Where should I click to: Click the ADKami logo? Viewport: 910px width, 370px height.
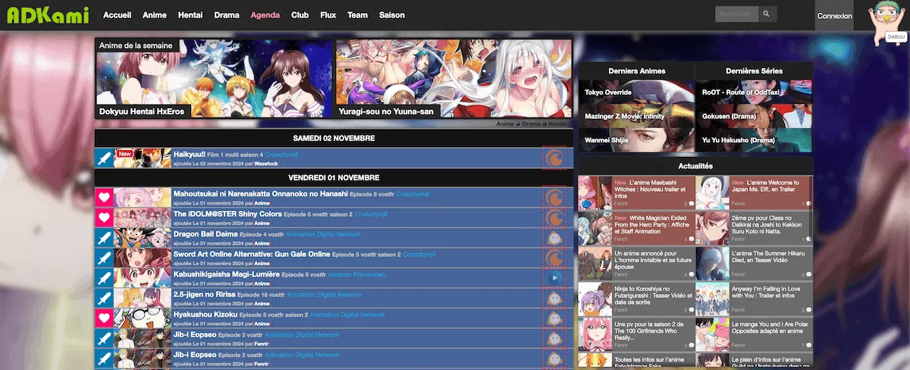tap(48, 15)
